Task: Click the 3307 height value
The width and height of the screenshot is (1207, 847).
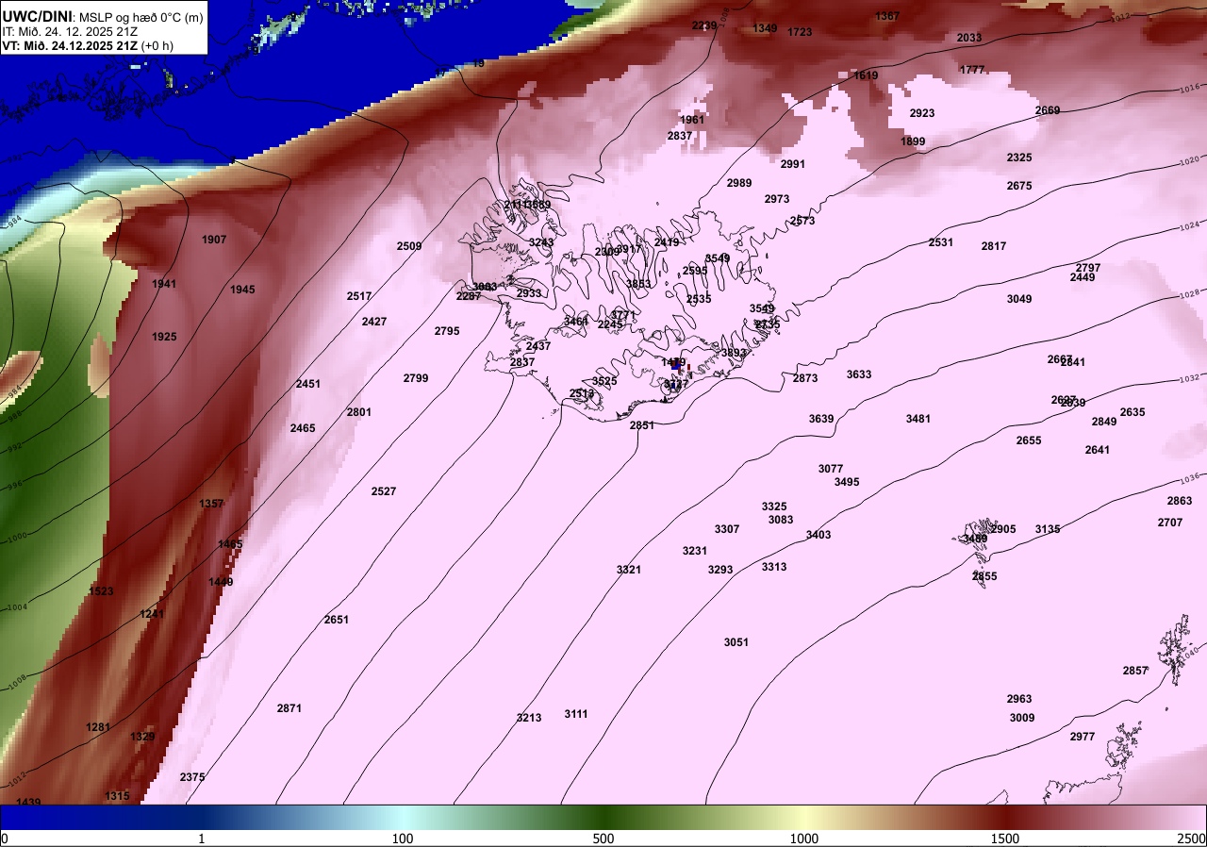Action: 727,529
